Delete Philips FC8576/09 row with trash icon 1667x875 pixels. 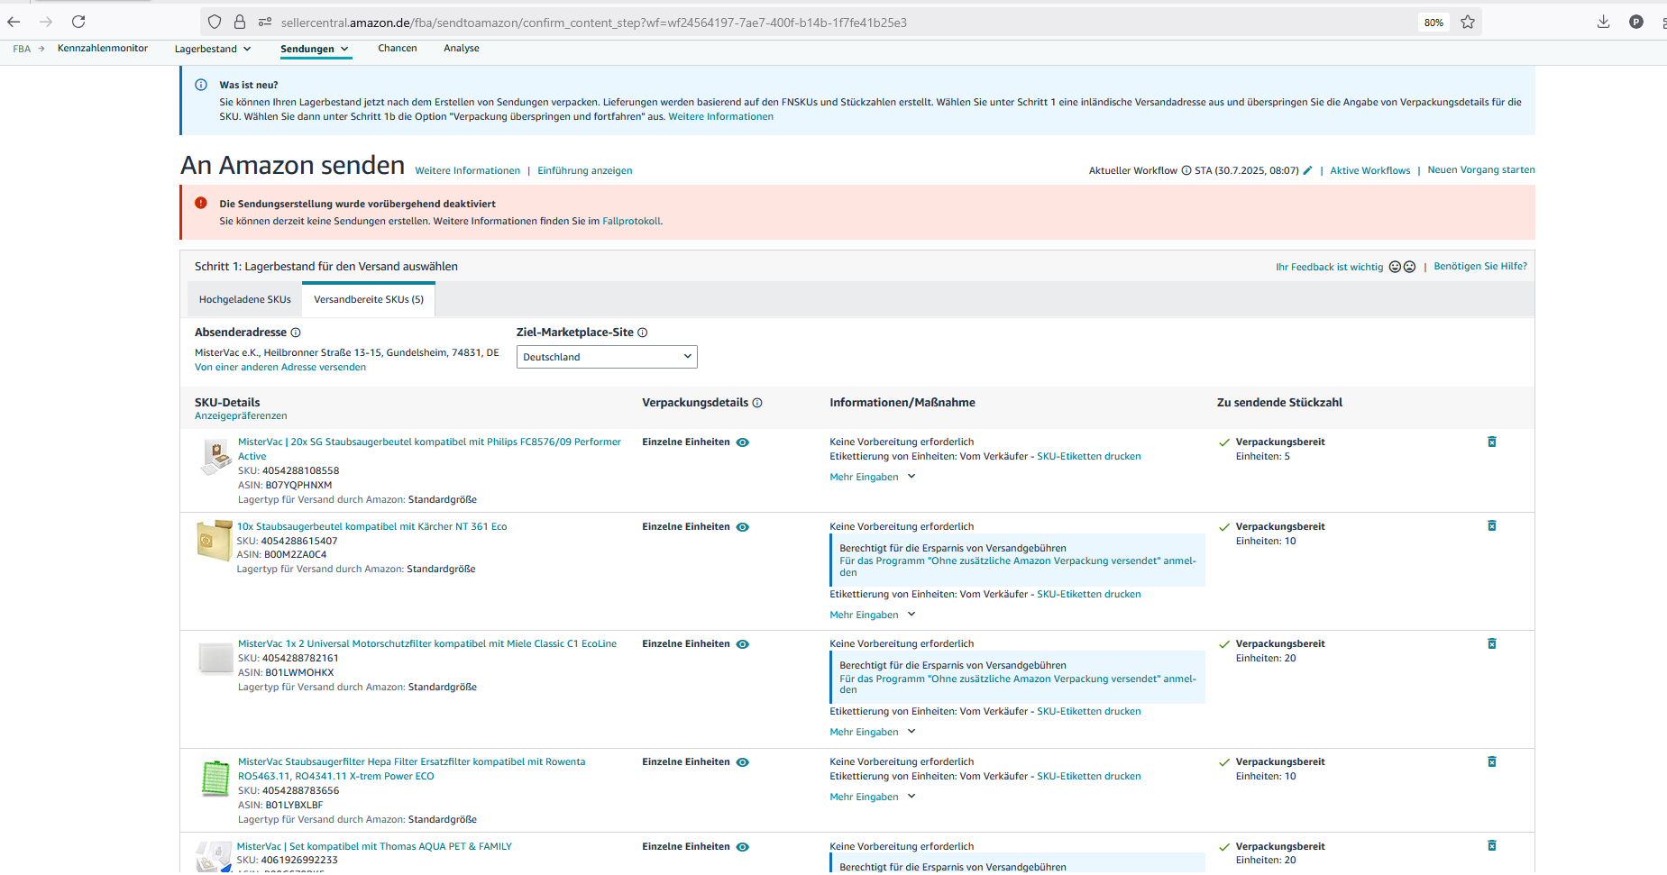pos(1492,442)
